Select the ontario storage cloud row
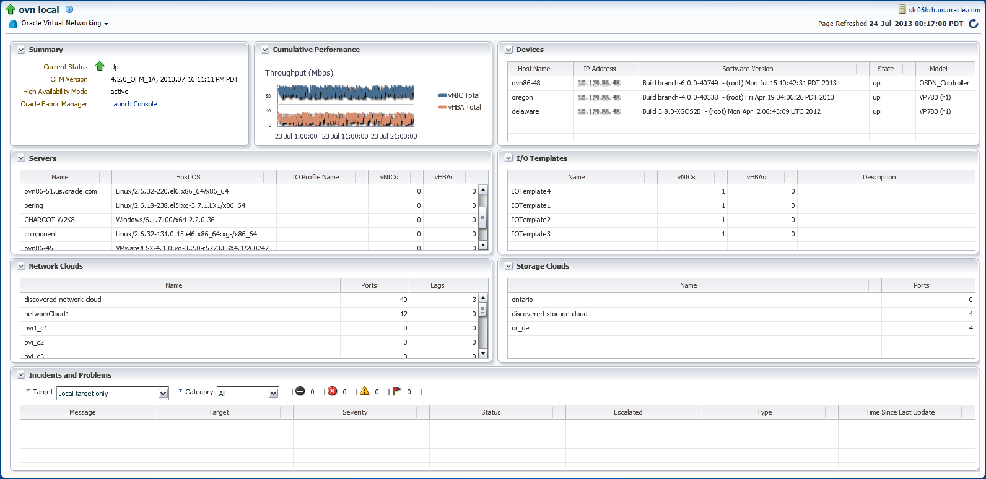 [741, 300]
